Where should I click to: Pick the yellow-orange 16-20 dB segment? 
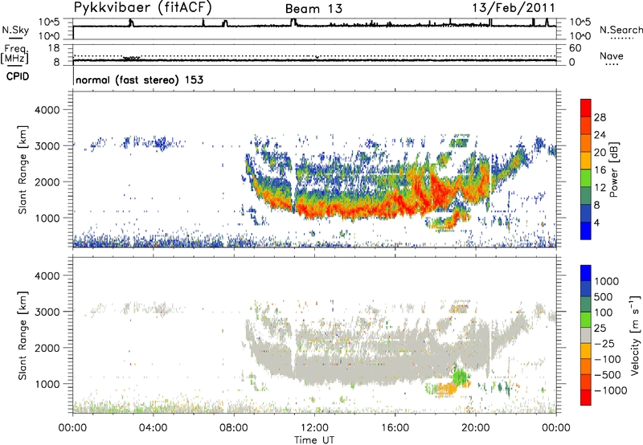click(x=586, y=161)
